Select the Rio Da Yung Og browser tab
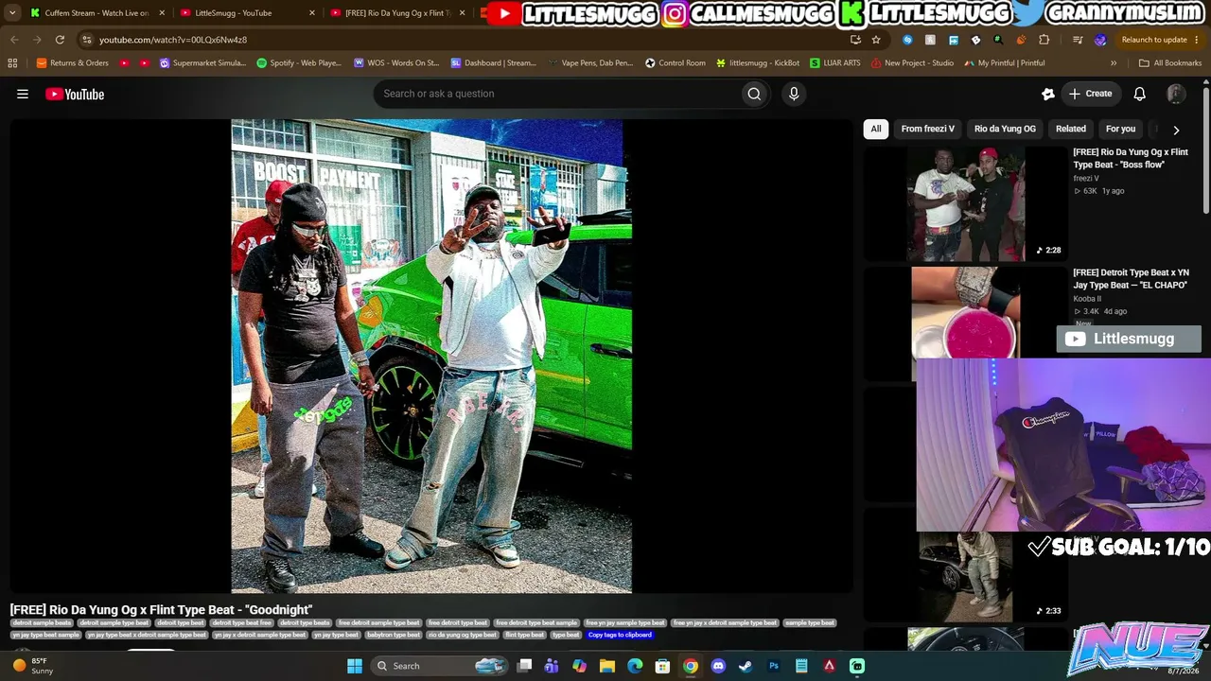Screen dimensions: 1211x681 coord(397,13)
